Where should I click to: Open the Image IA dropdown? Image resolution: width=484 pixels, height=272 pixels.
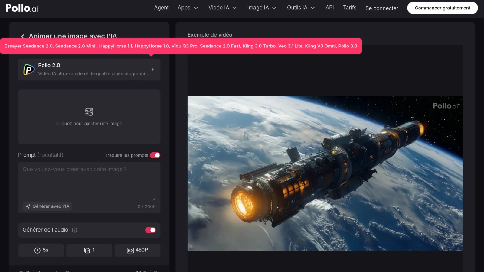point(262,8)
